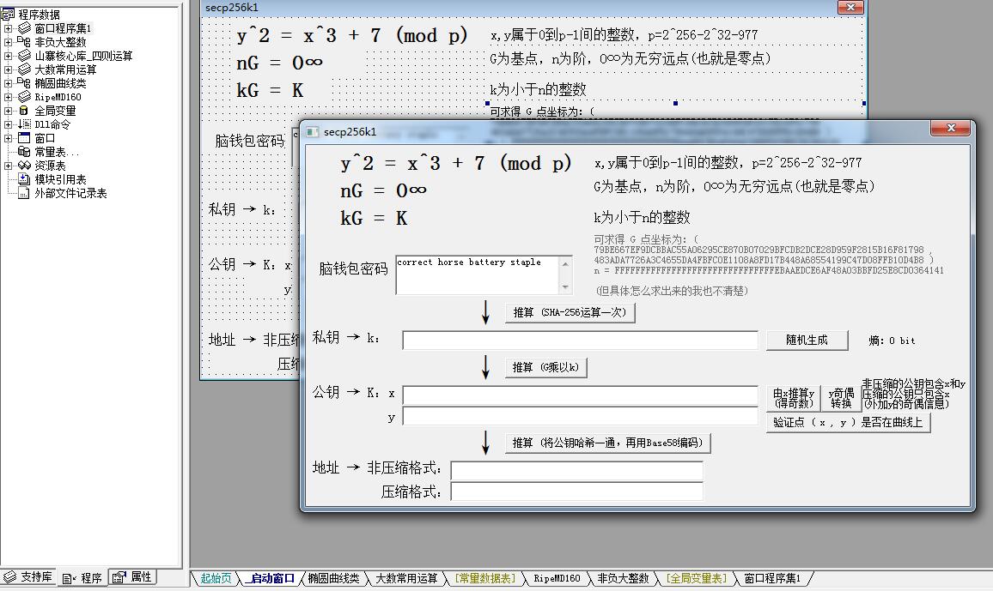Open the 起始页 document tab
Image resolution: width=993 pixels, height=591 pixels.
click(x=216, y=578)
